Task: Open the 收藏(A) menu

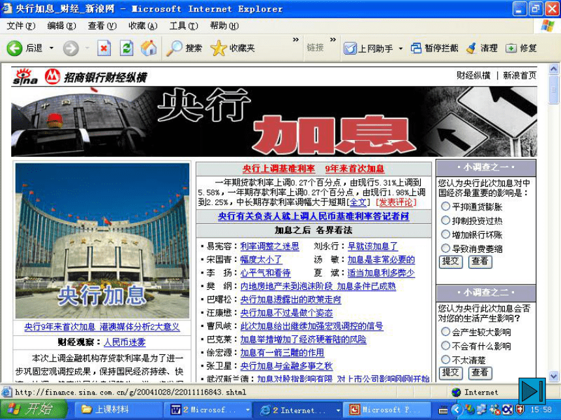Action: click(x=143, y=25)
